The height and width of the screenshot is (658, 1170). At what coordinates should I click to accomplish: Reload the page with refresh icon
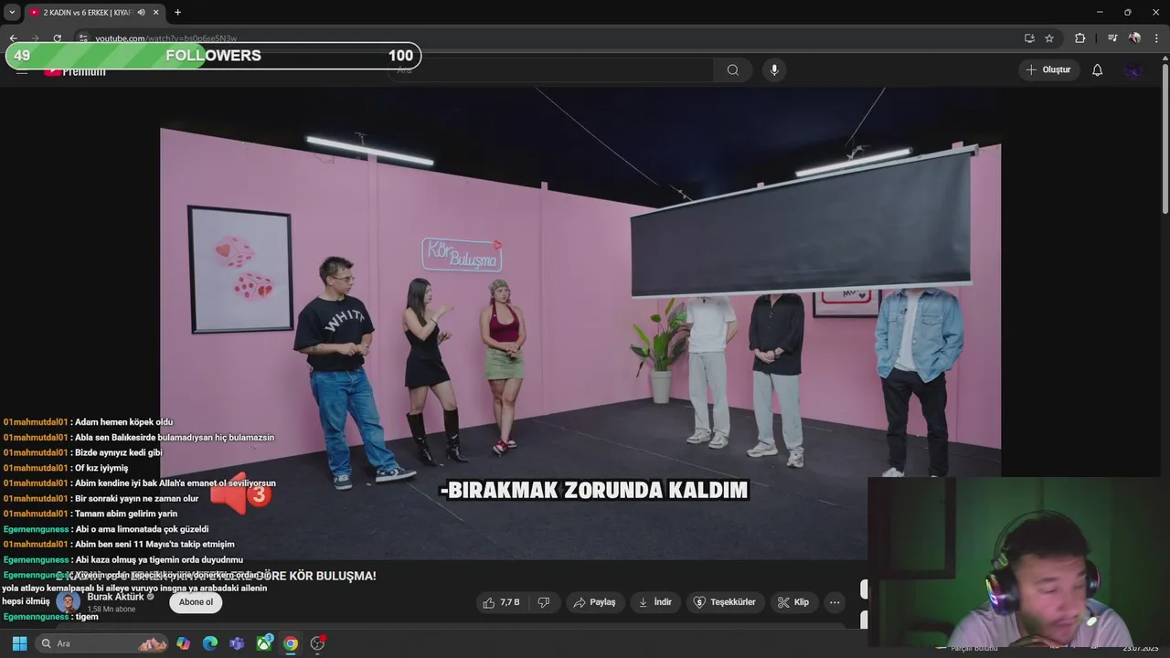pos(58,38)
